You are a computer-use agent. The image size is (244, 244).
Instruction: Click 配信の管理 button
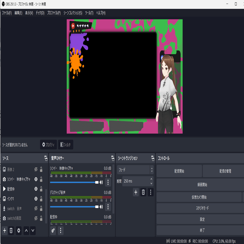[x=223, y=171]
